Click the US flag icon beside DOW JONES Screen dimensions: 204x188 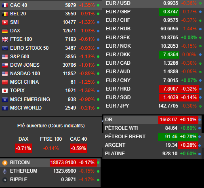(5, 65)
